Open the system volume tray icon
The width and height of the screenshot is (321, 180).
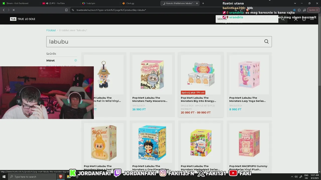click(x=296, y=177)
